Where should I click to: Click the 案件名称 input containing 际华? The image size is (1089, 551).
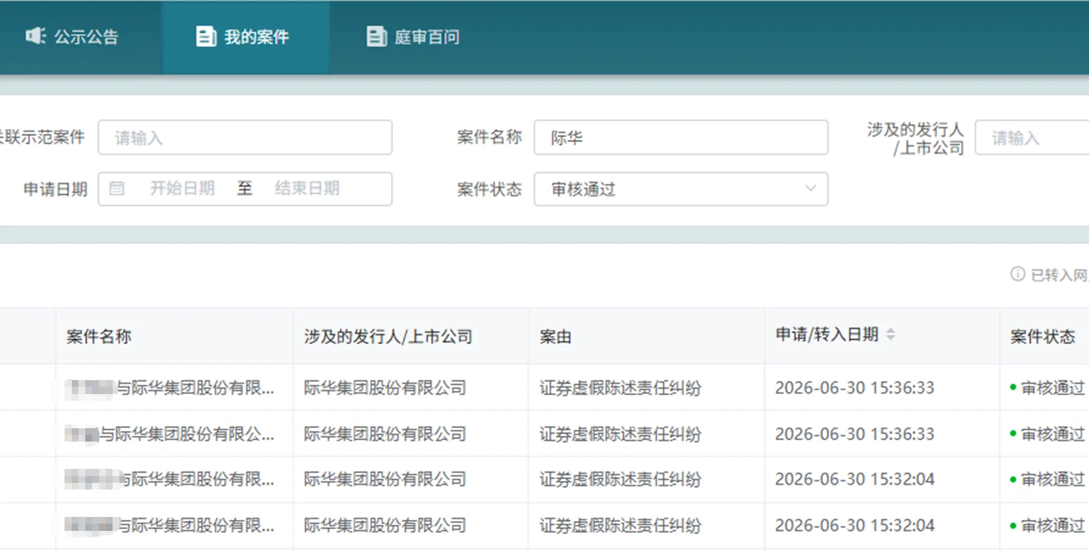[681, 137]
